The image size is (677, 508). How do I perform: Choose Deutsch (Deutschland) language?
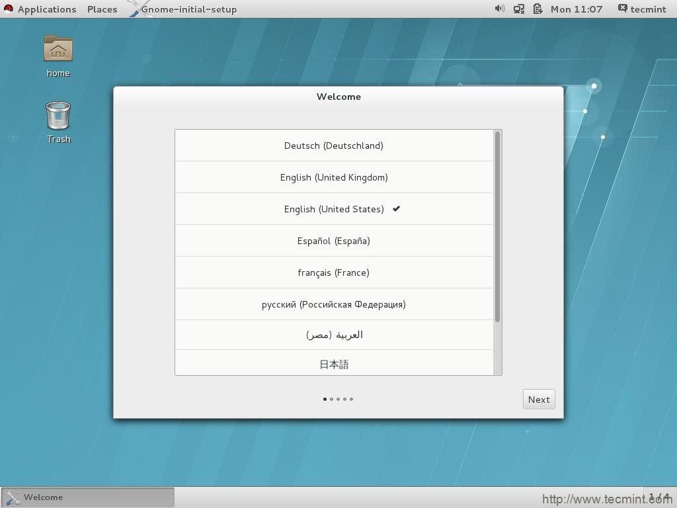(334, 146)
